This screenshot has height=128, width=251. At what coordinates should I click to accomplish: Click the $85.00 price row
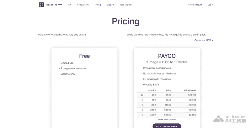point(168,115)
